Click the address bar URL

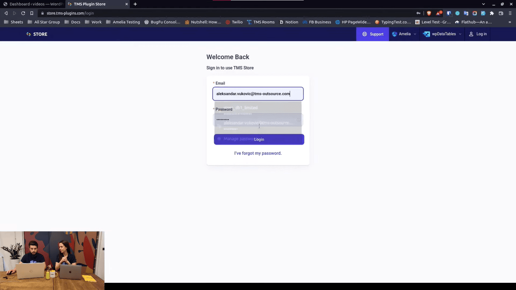click(70, 13)
